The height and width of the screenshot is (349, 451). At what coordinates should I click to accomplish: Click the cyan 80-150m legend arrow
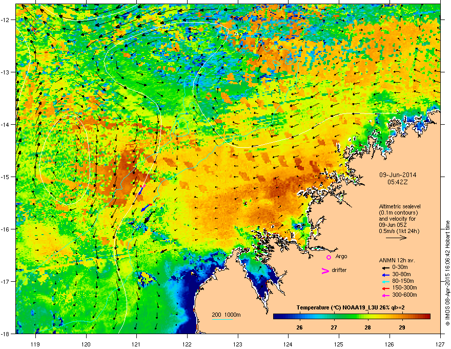click(385, 281)
